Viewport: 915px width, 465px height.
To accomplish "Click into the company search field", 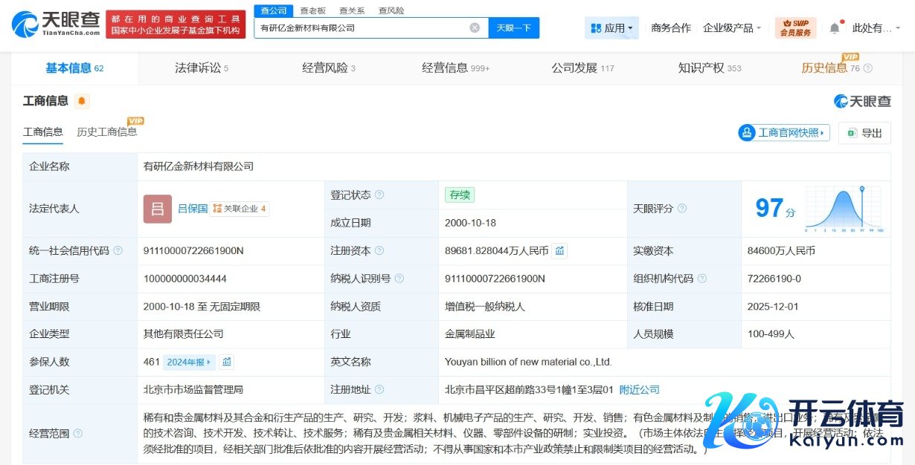I will pos(361,28).
